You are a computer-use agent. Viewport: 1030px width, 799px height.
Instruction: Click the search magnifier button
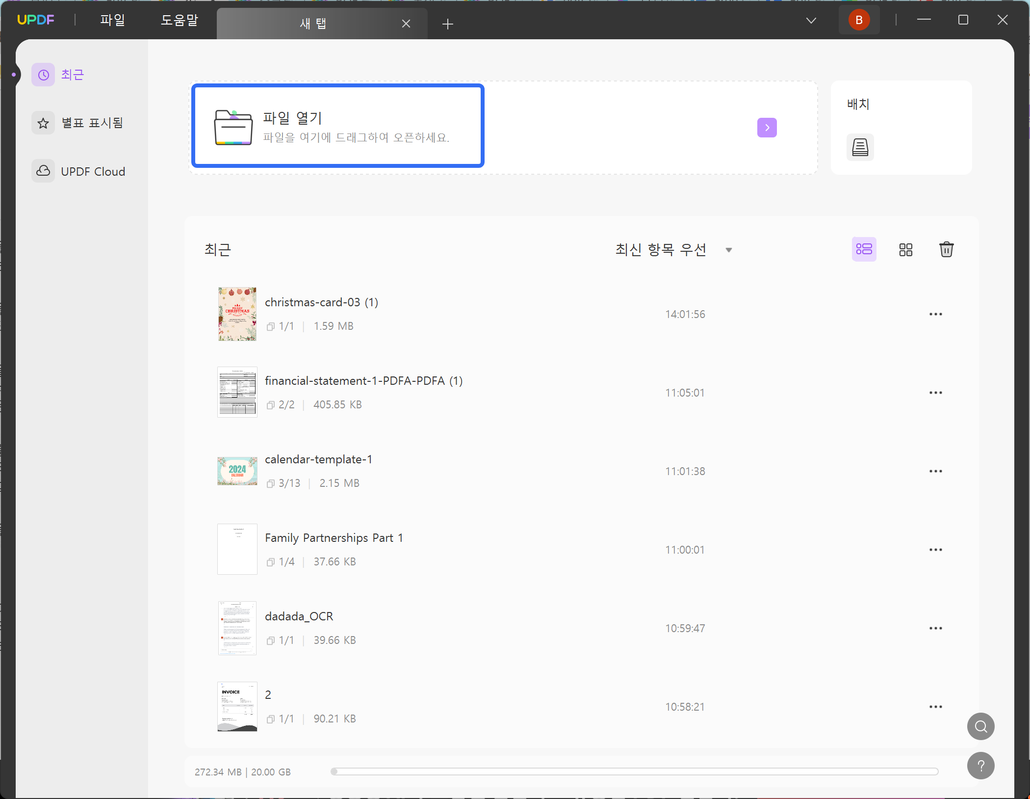(981, 726)
